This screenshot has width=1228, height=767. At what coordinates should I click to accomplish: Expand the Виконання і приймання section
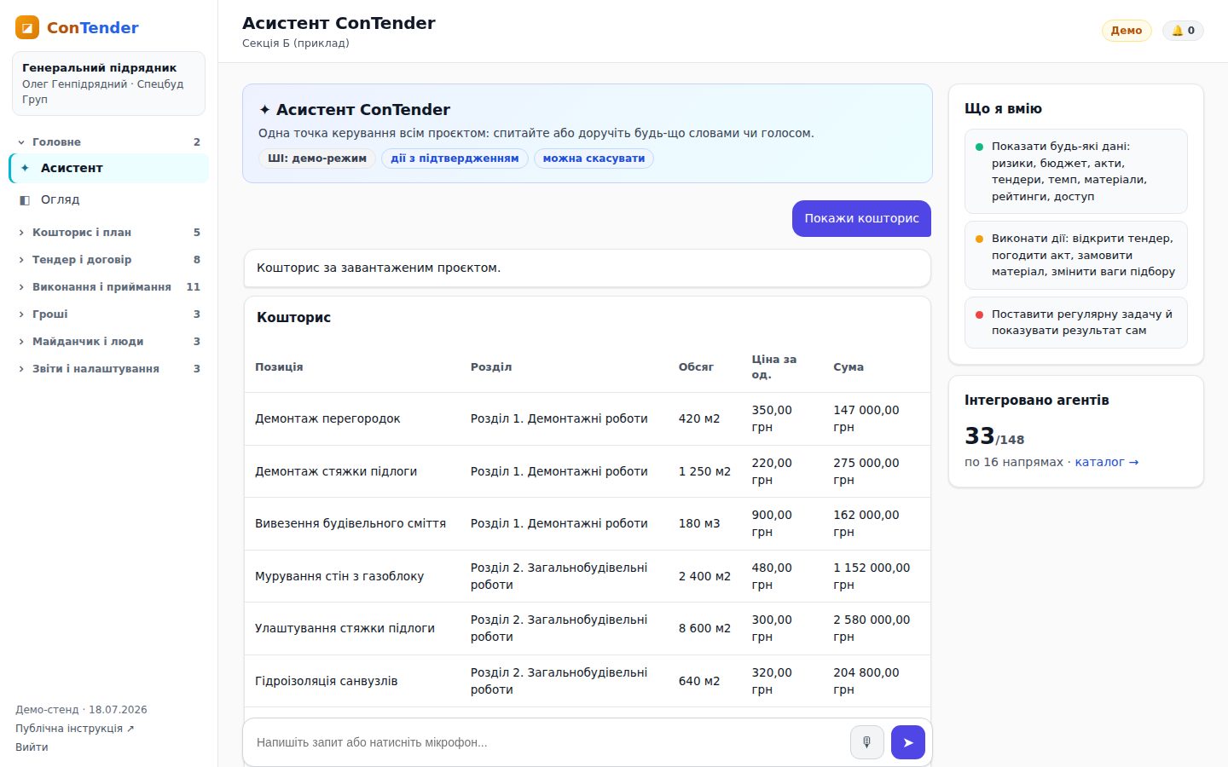pyautogui.click(x=109, y=287)
